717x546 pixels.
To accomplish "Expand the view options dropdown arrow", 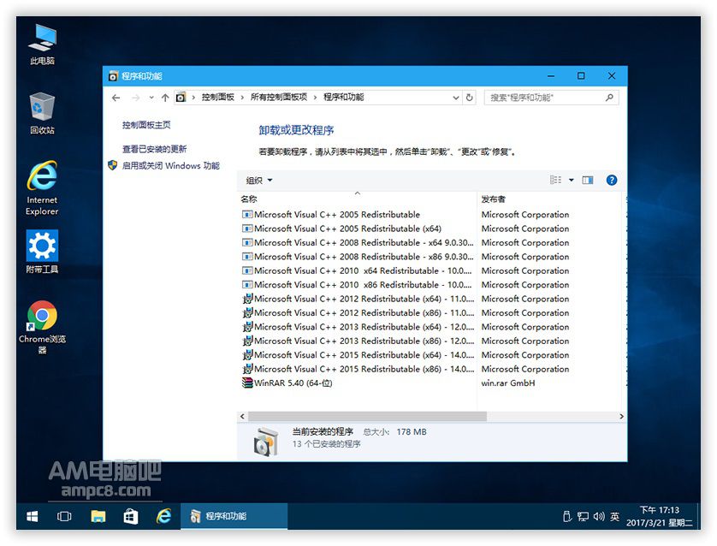I will click(572, 181).
